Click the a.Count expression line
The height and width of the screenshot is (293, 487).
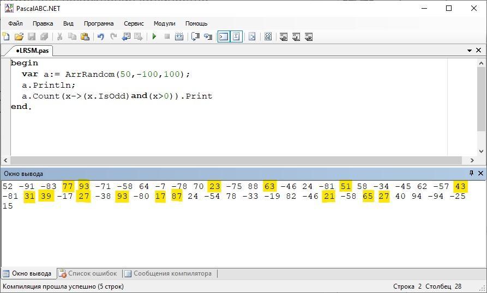point(117,96)
